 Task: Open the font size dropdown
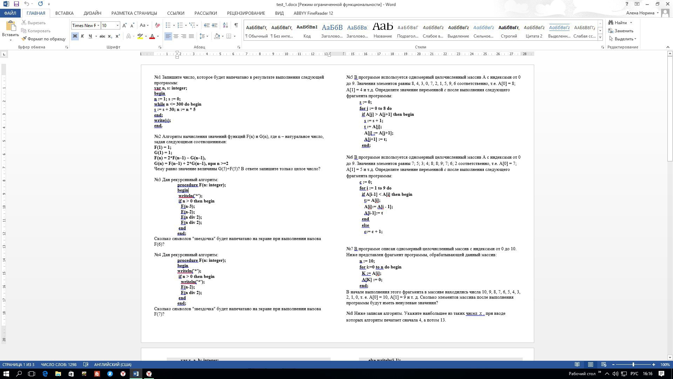[x=117, y=25]
